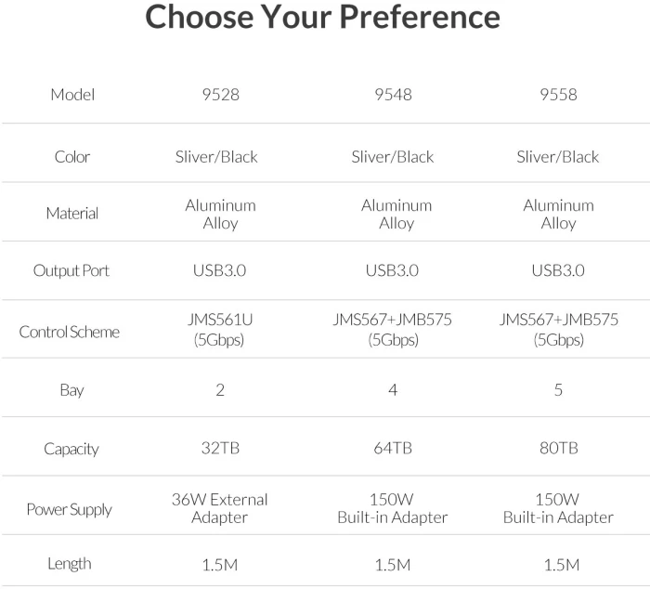Click the Color row label

point(72,157)
